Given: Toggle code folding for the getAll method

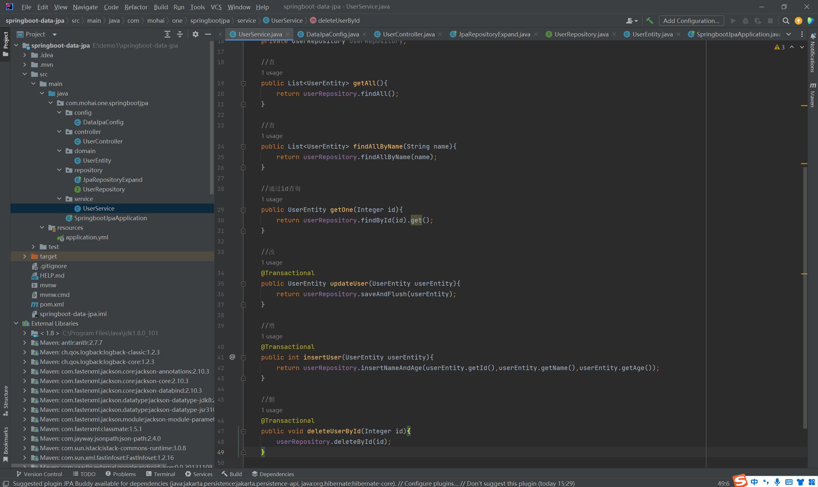Looking at the screenshot, I should (243, 83).
